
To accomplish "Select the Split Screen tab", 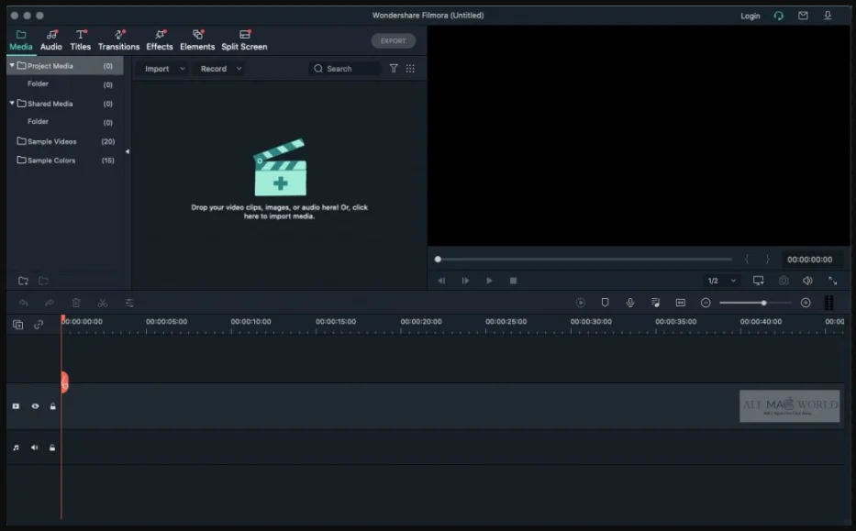I will click(244, 40).
